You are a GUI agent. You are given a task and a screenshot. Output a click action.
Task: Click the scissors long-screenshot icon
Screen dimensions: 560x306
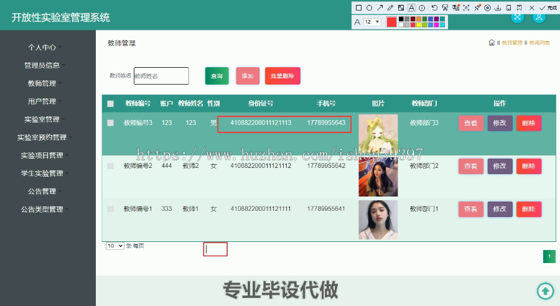point(445,7)
